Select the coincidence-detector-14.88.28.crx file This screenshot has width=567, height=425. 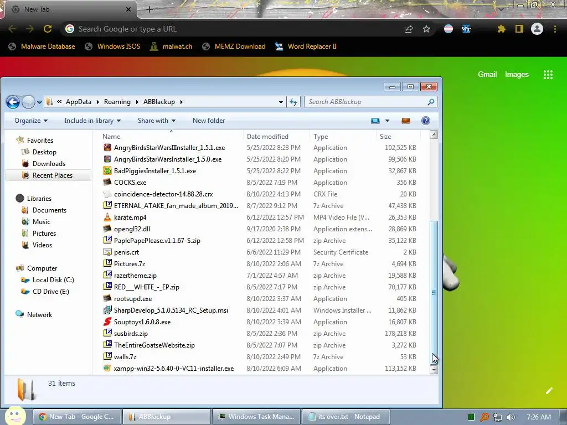click(x=163, y=194)
